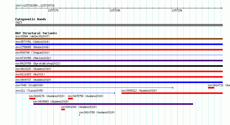This screenshot has height=125, width=230.
Task: Select the thin blue nsv508794 line
Action: (119, 55)
